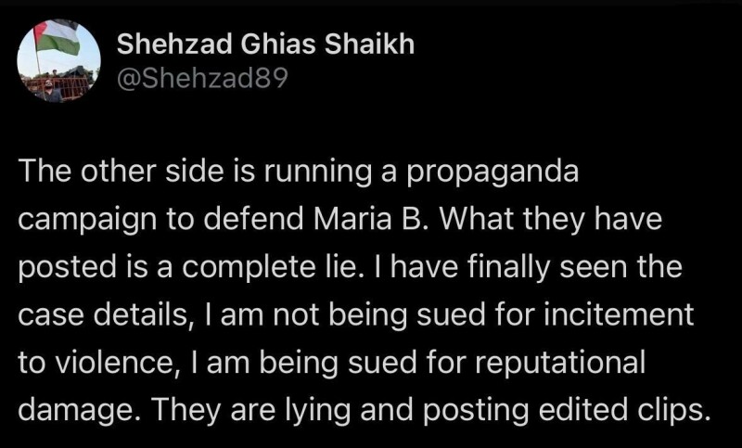This screenshot has height=448, width=742.
Task: Select the word "reputational" in the post
Action: coord(560,364)
